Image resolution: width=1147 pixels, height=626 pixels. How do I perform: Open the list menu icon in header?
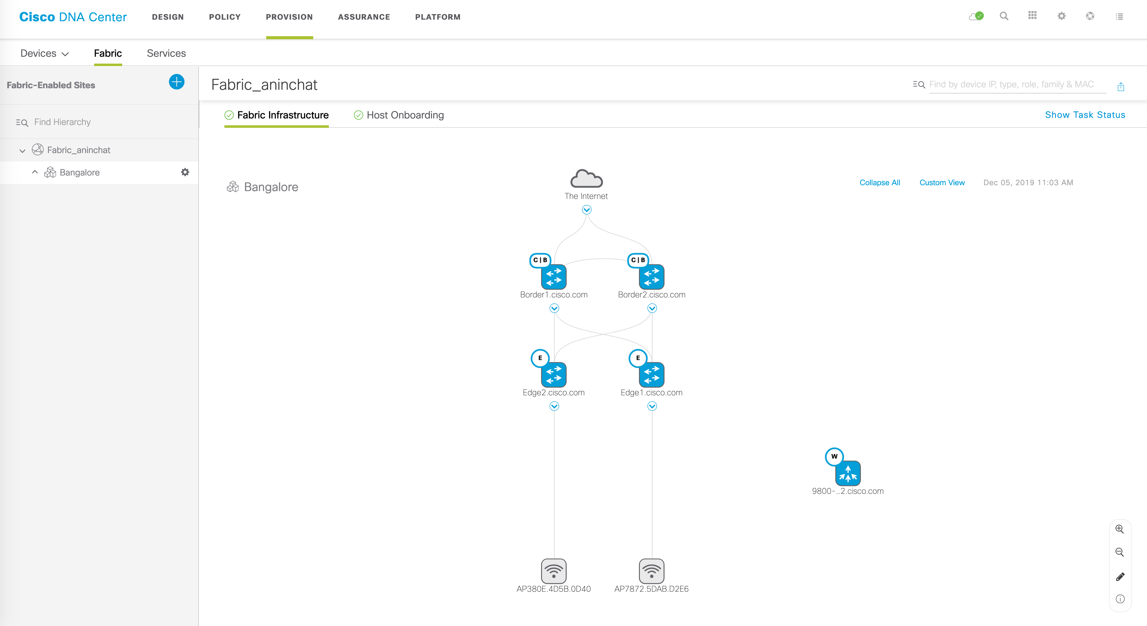1119,17
